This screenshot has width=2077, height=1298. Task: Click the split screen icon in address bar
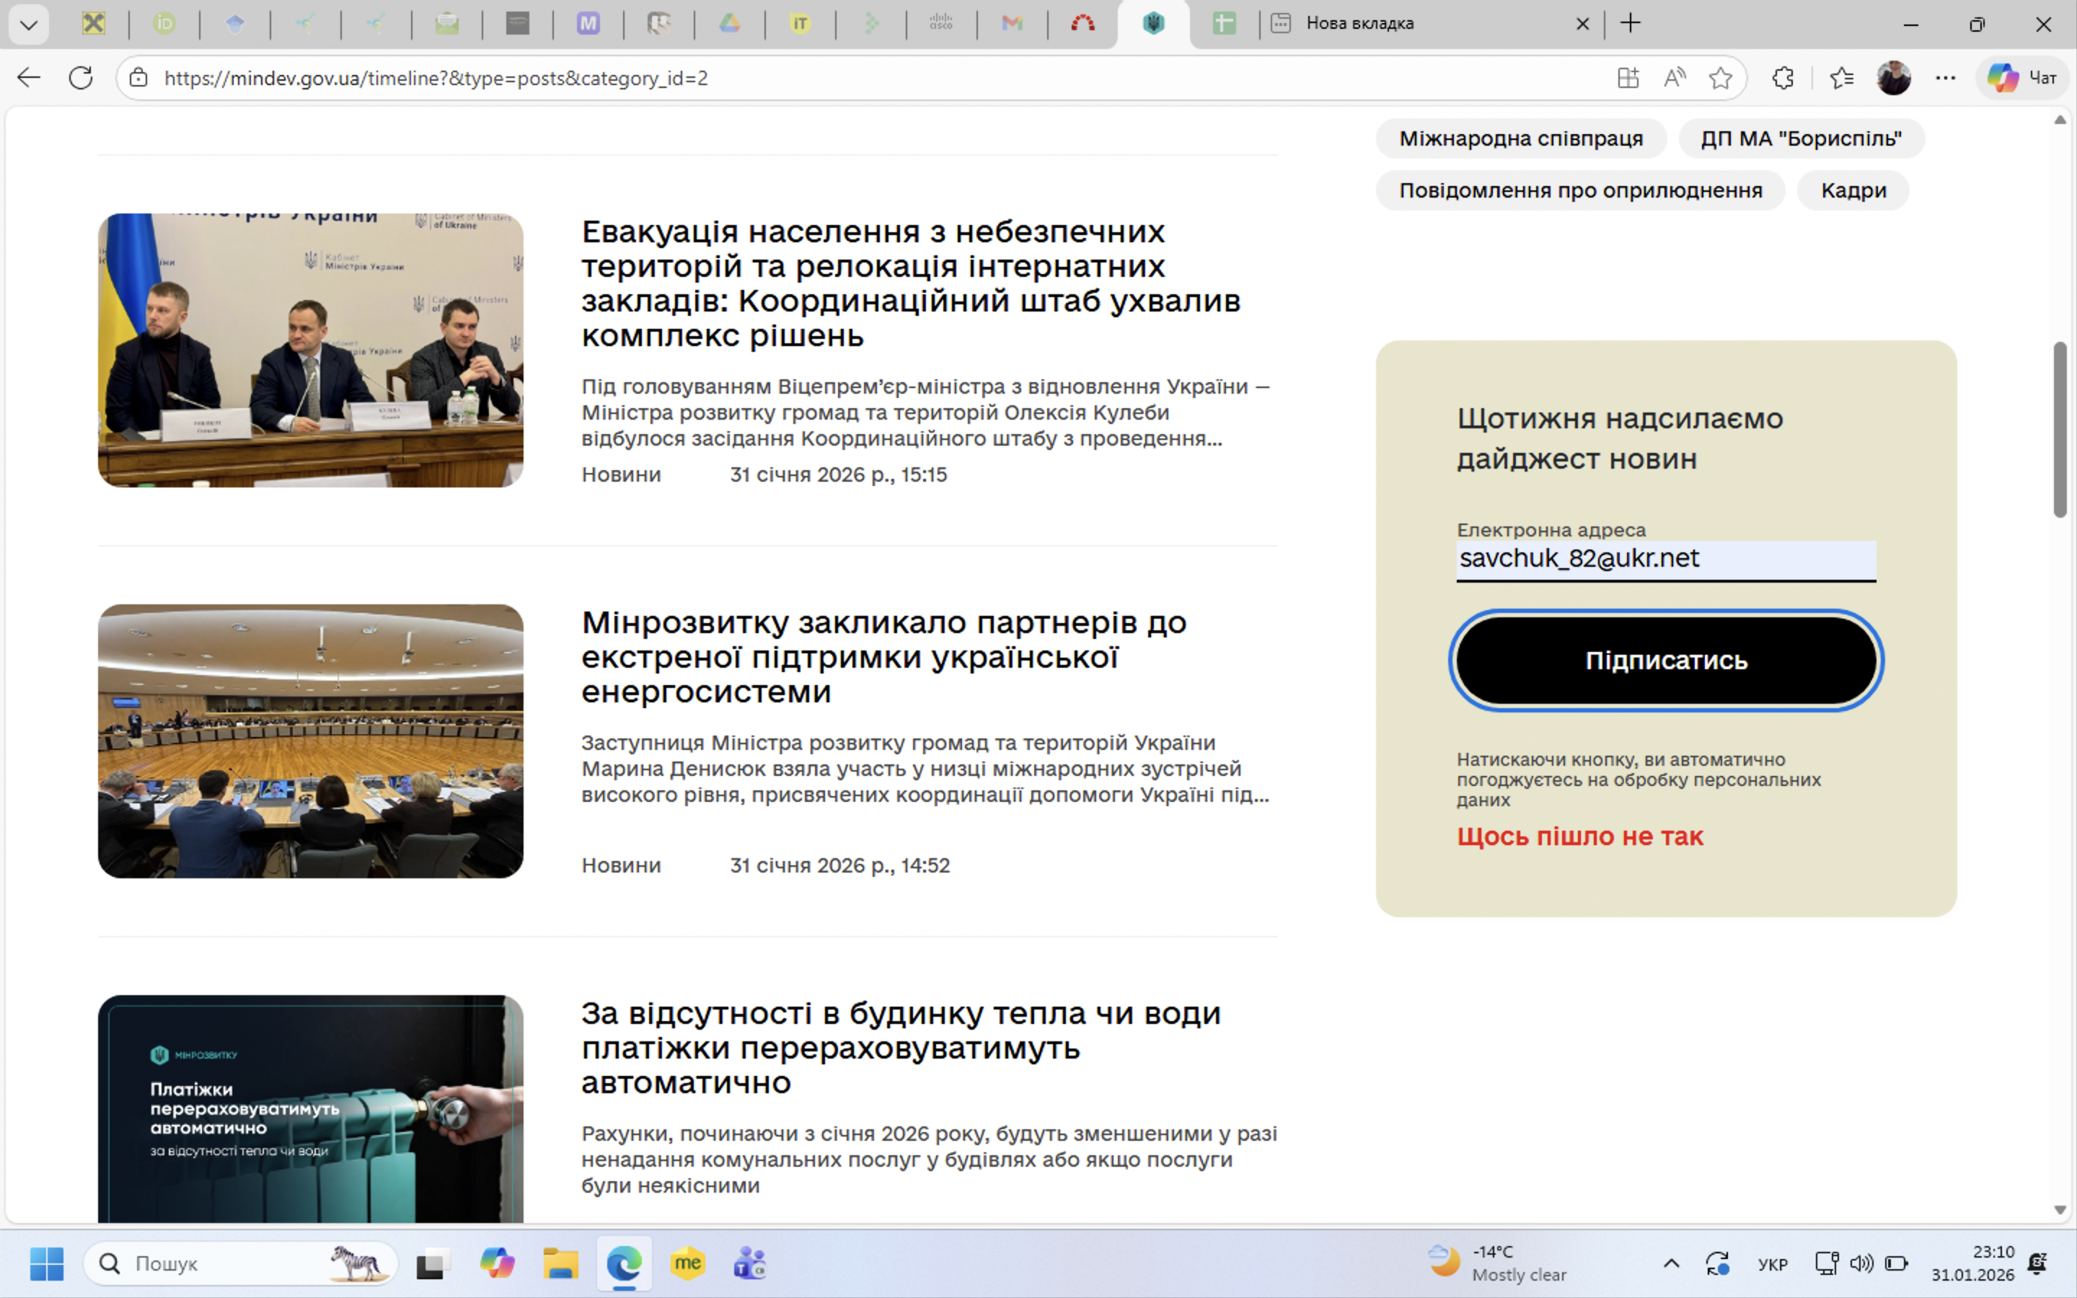click(x=1627, y=78)
